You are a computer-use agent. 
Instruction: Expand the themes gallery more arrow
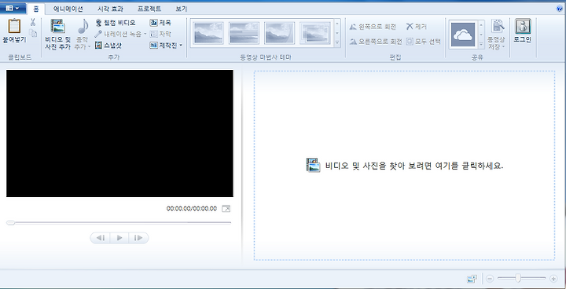point(337,42)
